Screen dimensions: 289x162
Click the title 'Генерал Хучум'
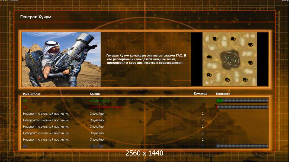pyautogui.click(x=36, y=17)
